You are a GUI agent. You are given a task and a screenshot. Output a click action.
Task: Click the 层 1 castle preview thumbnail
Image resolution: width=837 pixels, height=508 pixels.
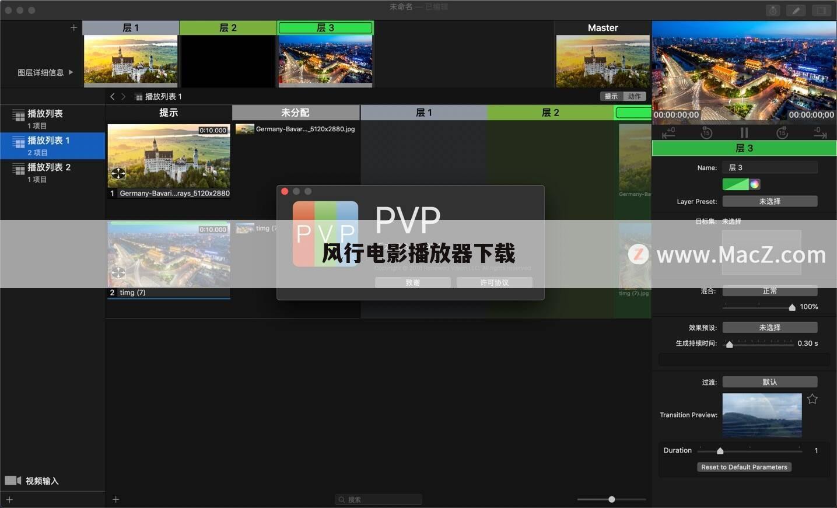[131, 61]
